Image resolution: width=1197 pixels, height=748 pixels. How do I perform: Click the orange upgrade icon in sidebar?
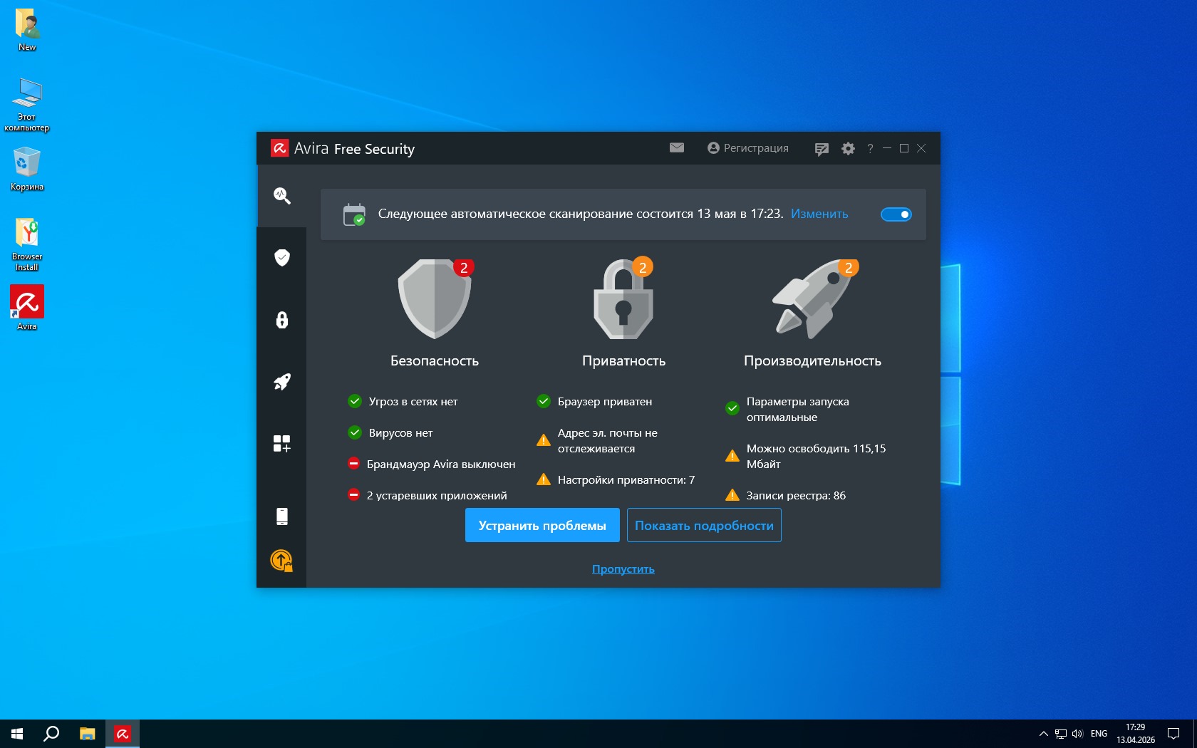click(281, 561)
